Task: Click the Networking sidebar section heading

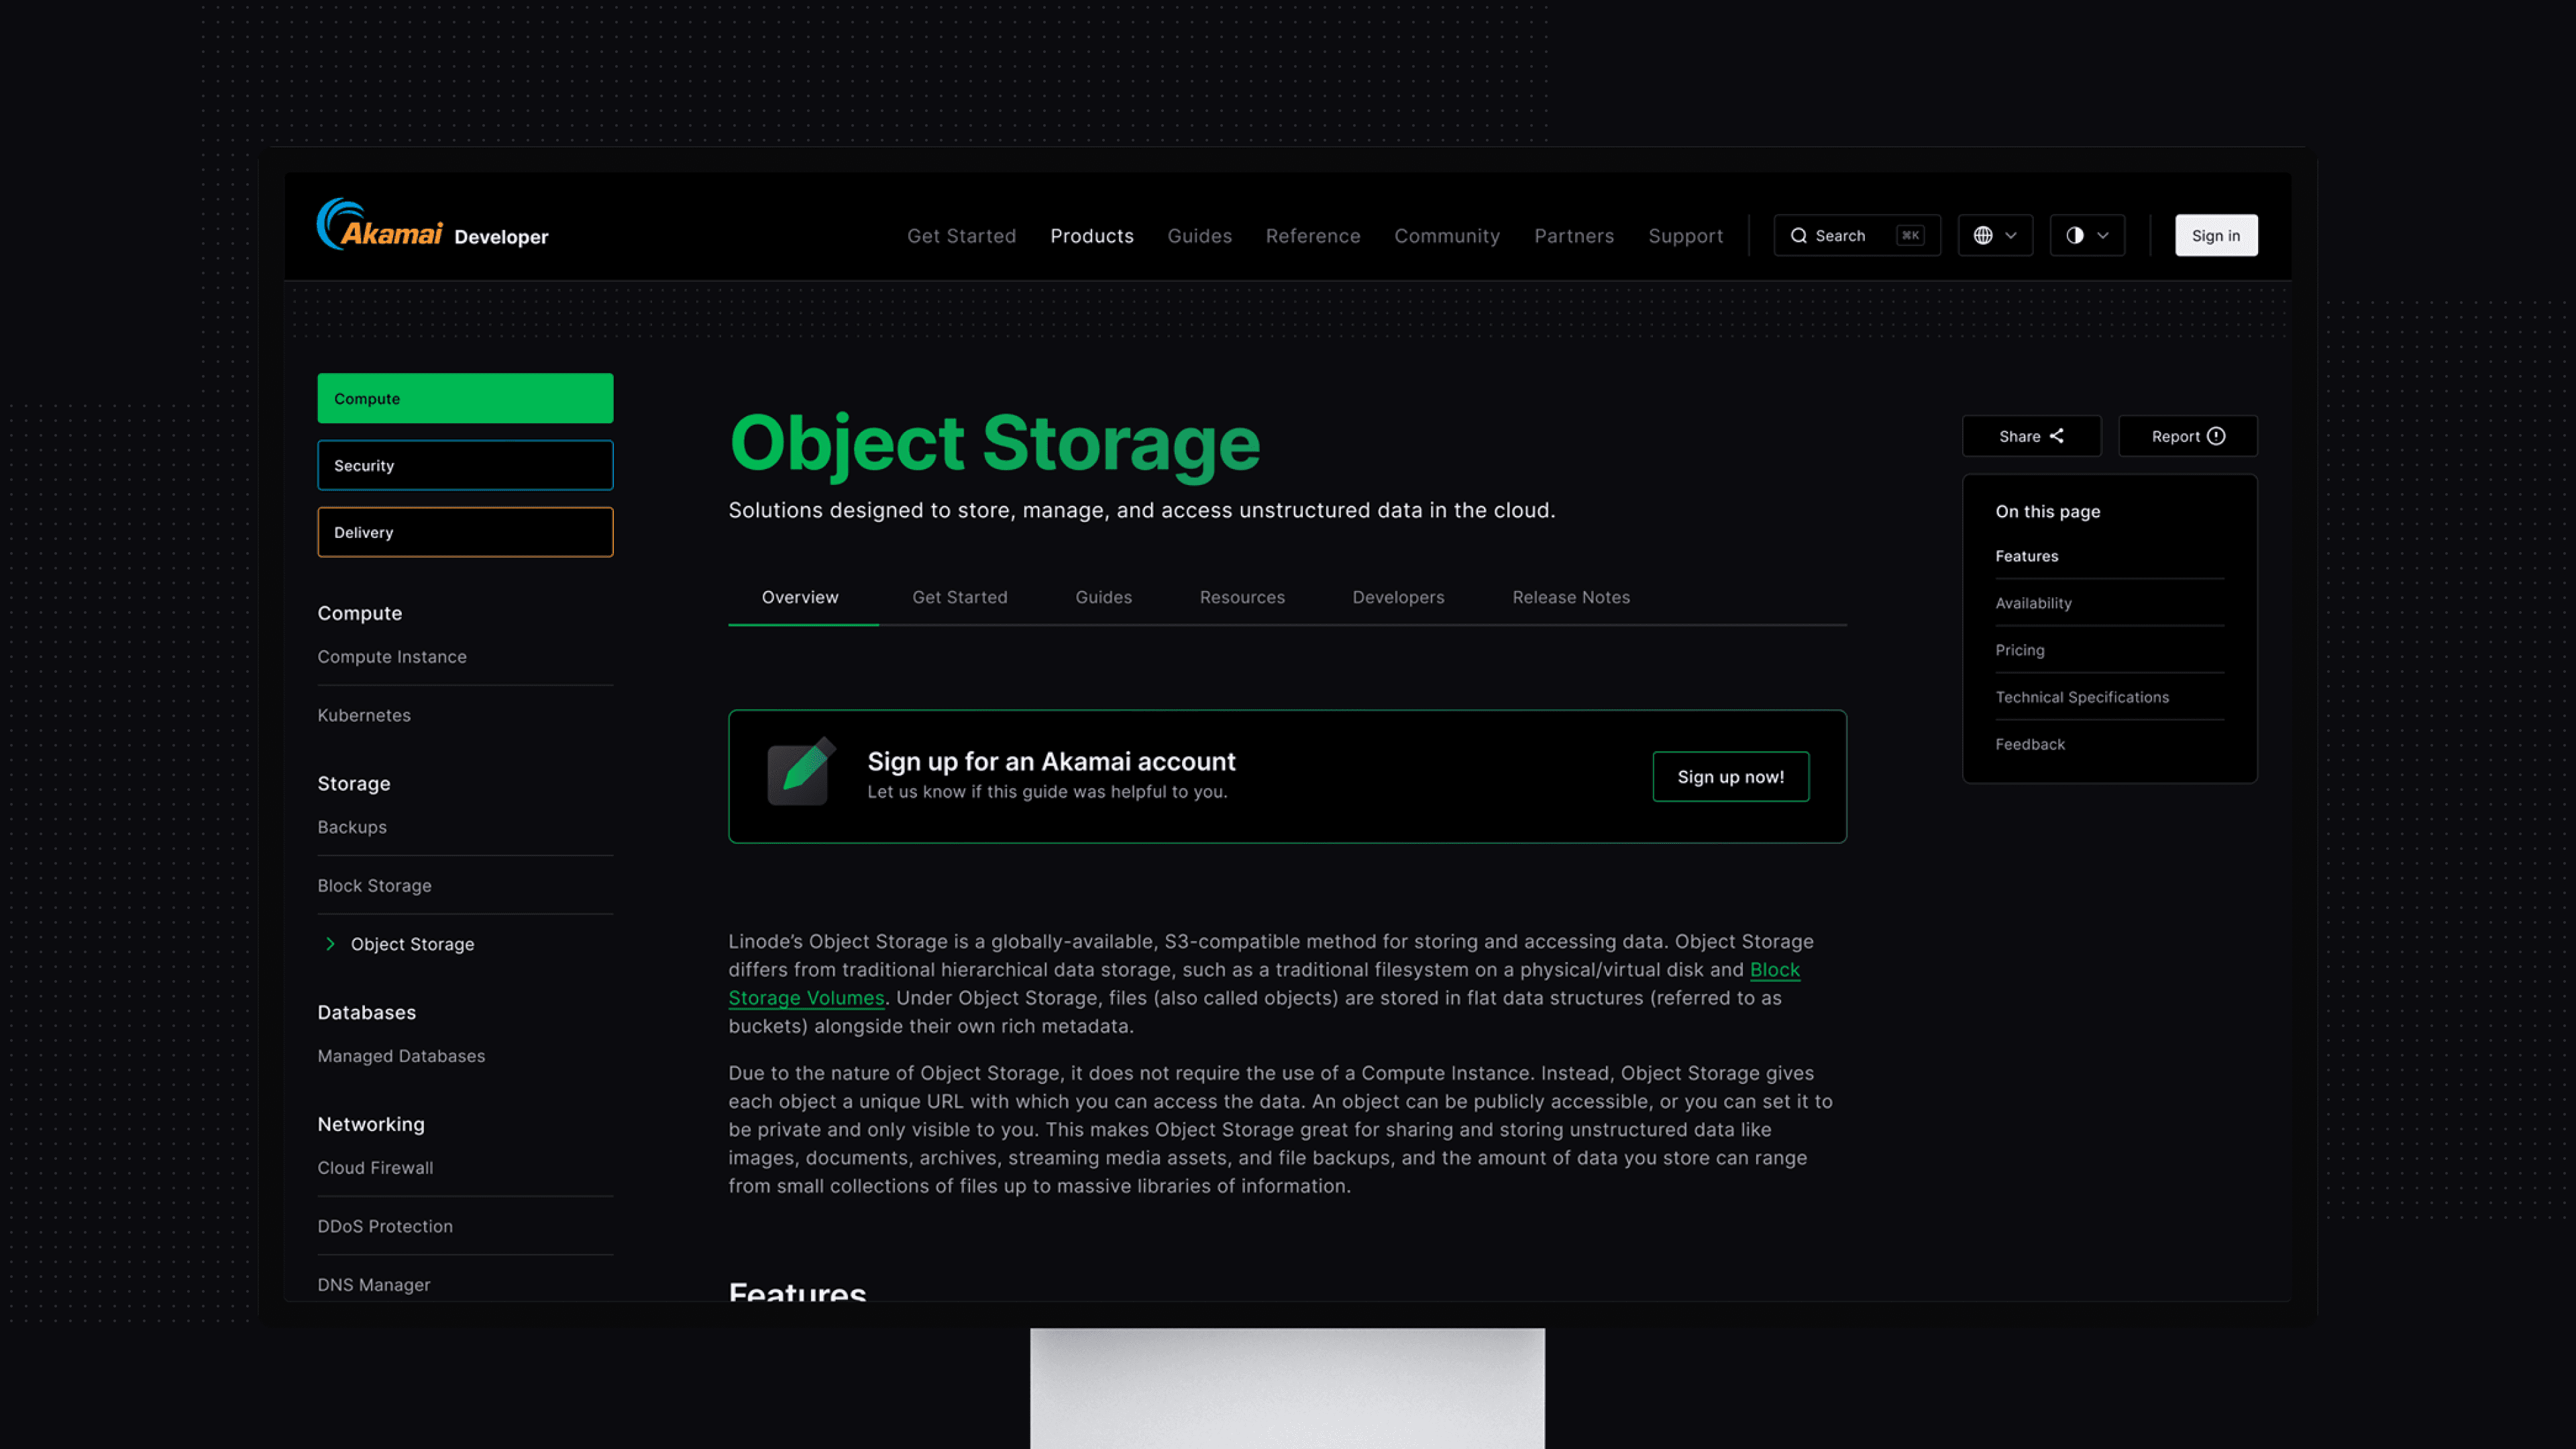Action: coord(371,1125)
